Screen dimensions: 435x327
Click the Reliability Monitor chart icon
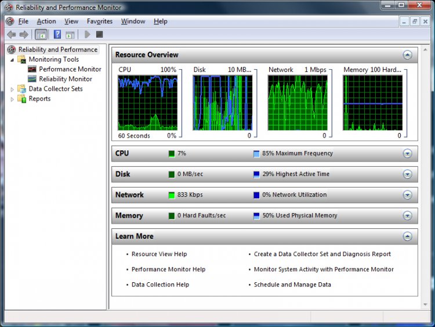(32, 79)
